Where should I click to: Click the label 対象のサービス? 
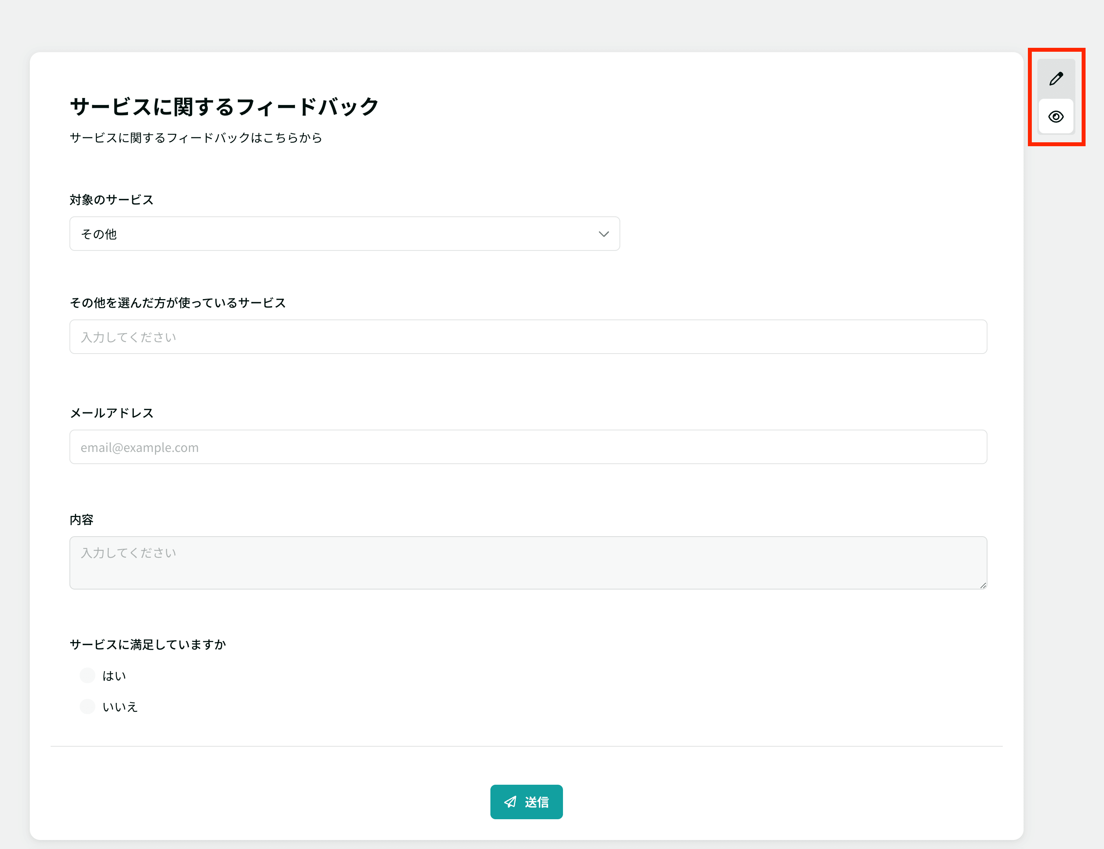pos(112,200)
